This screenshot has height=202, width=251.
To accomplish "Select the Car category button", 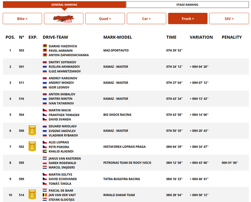I will tap(146, 19).
